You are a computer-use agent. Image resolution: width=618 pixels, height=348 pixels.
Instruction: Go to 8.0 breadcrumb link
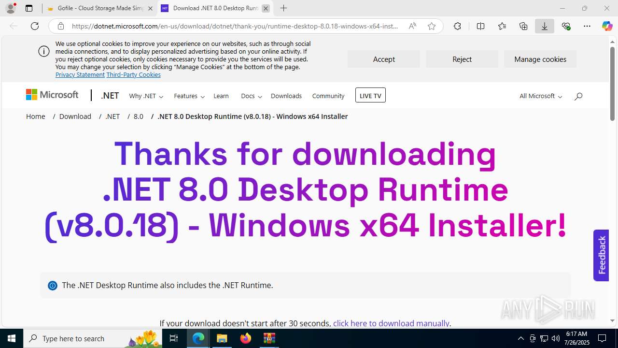(x=139, y=116)
